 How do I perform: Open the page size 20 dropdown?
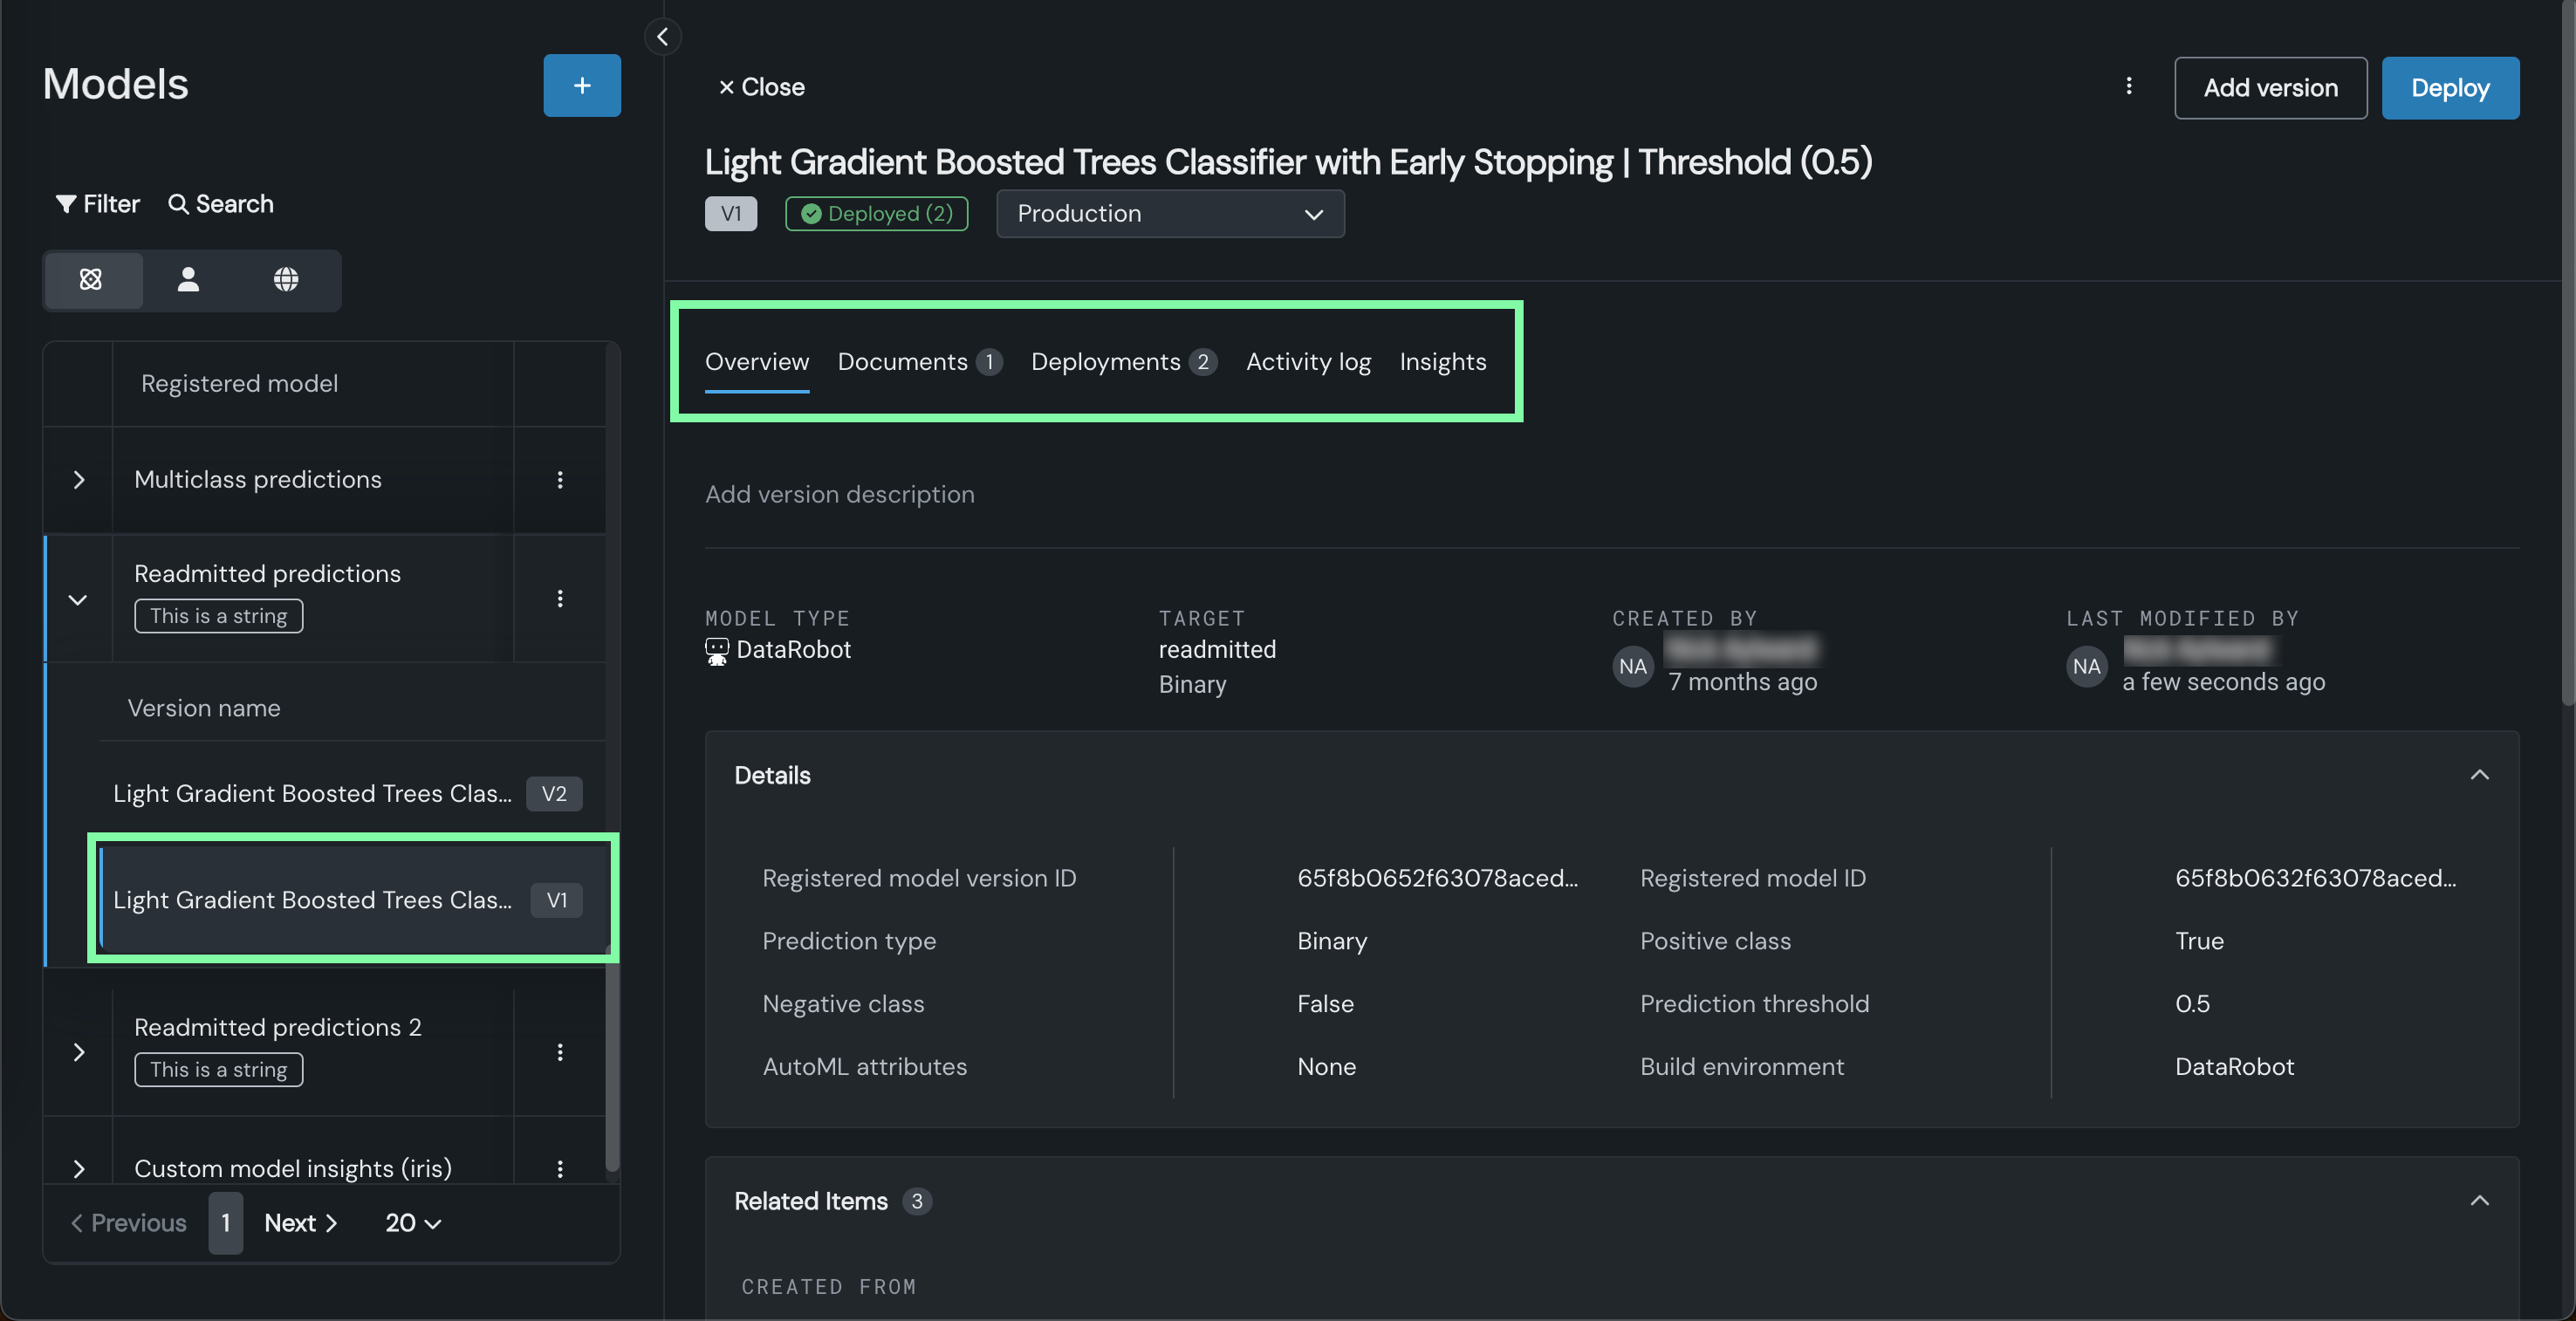click(412, 1223)
